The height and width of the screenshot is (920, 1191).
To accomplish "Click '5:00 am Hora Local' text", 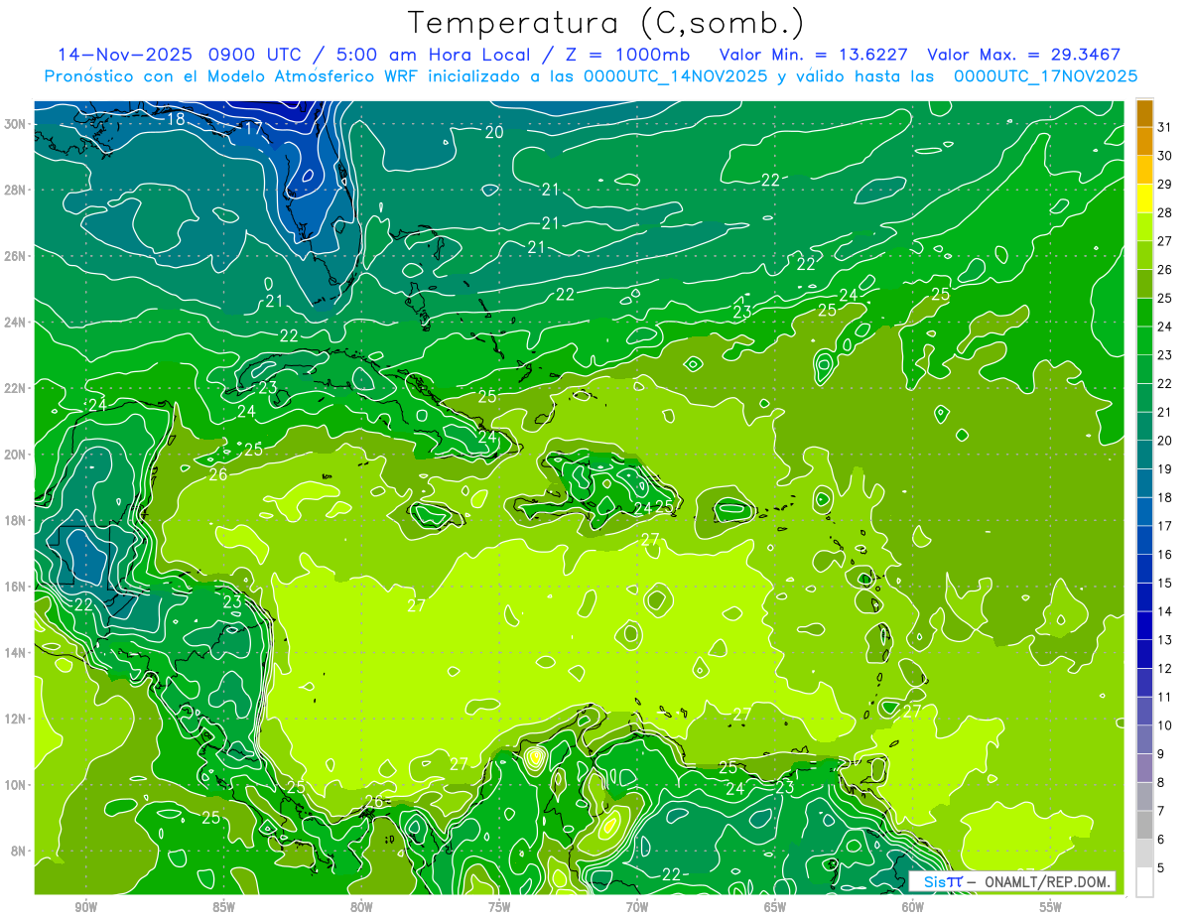I will [432, 55].
